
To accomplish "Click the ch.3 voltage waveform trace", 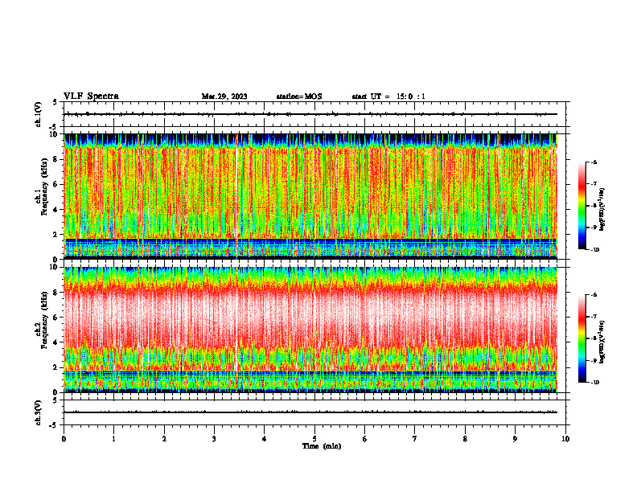I will pos(310,412).
